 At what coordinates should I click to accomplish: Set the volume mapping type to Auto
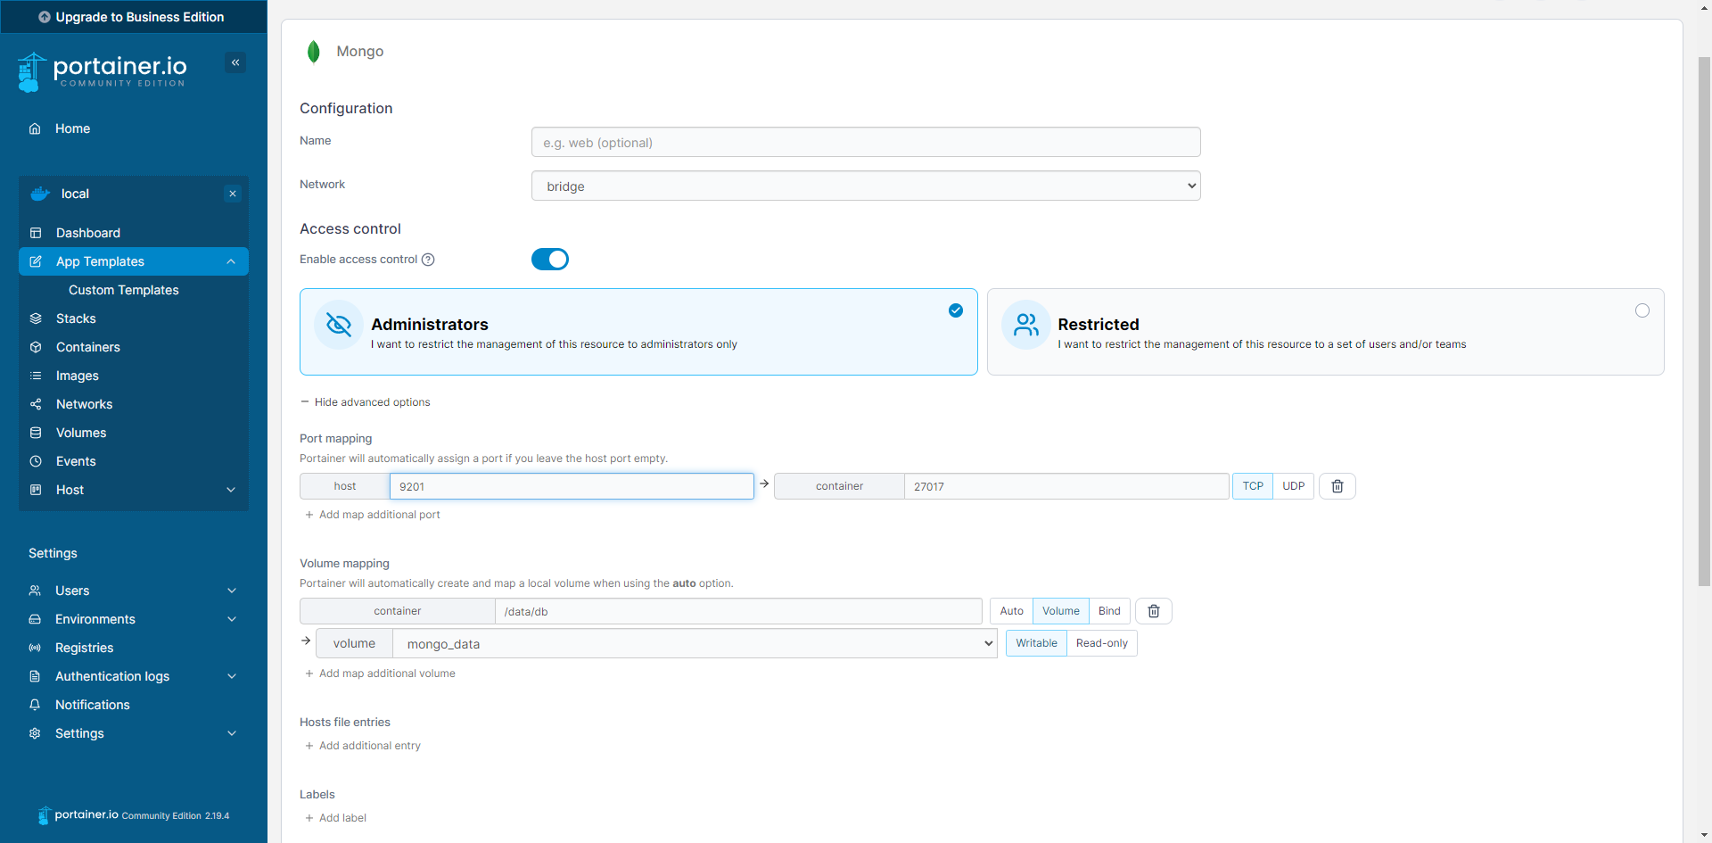click(x=1011, y=611)
